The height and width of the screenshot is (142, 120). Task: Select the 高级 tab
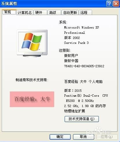click(x=54, y=12)
